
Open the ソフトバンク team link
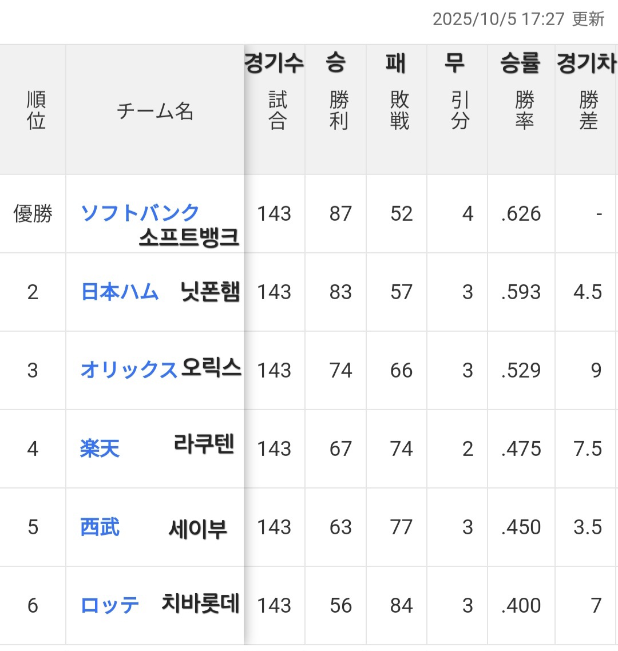[140, 213]
